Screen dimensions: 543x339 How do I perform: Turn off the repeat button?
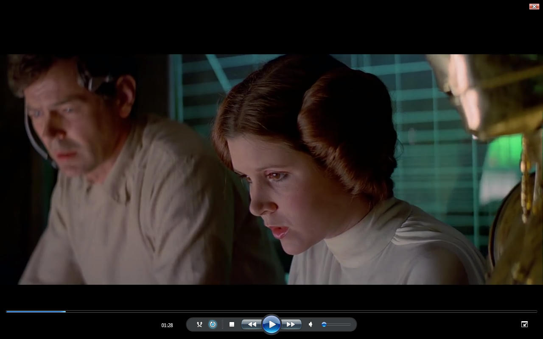[x=213, y=325]
